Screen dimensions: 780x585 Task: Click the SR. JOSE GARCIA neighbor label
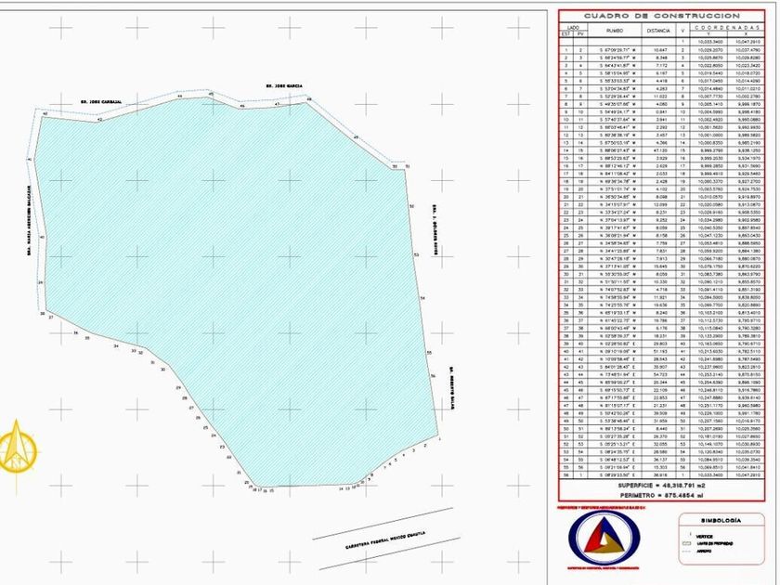pos(284,86)
